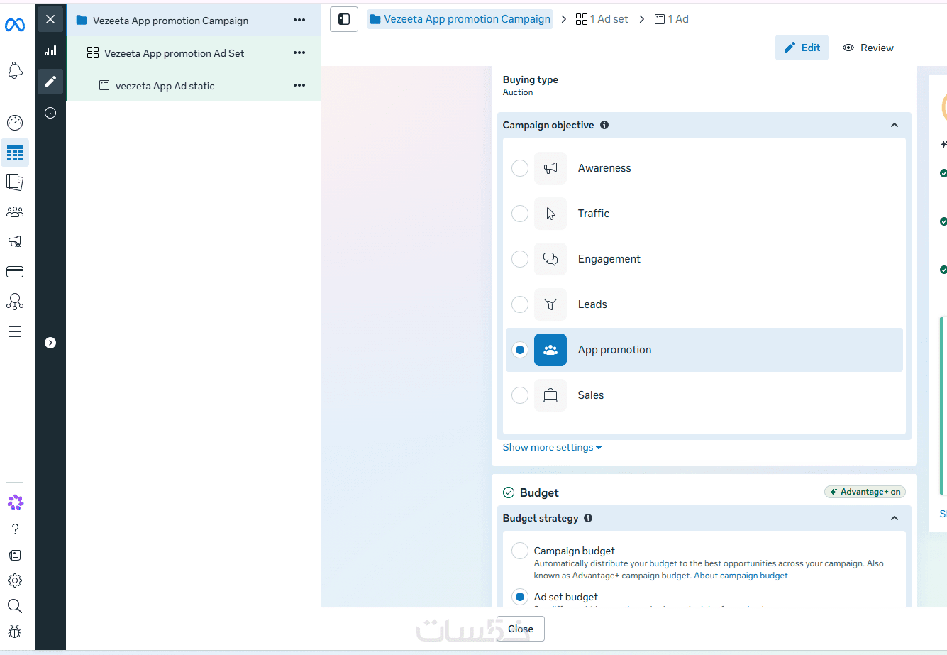Viewport: 947px width, 655px height.
Task: Select the Traffic objective radio button
Action: [x=520, y=214]
